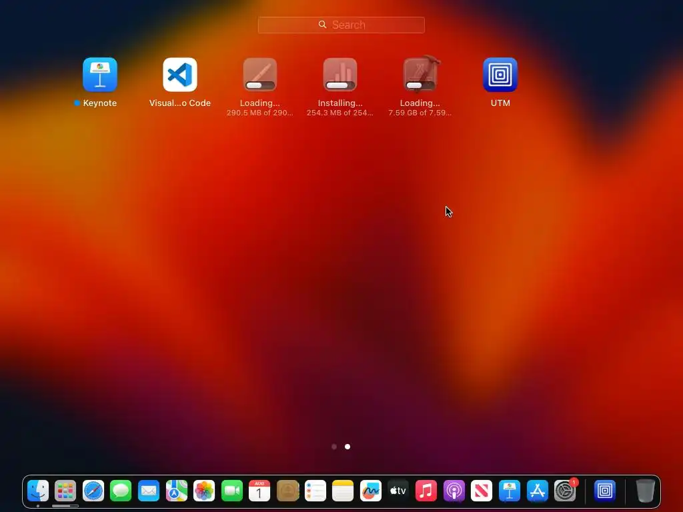Open Notes from the Dock

coord(343,491)
